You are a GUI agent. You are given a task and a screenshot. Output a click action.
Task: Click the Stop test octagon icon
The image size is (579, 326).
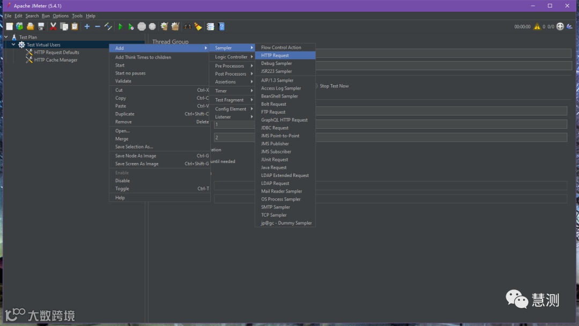142,27
